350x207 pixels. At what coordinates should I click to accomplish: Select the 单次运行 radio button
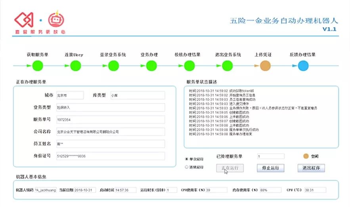(186, 159)
